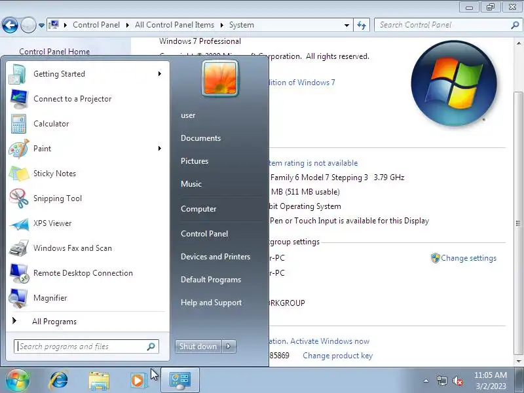The width and height of the screenshot is (524, 393).
Task: Click the system rating not available link
Action: (x=314, y=163)
